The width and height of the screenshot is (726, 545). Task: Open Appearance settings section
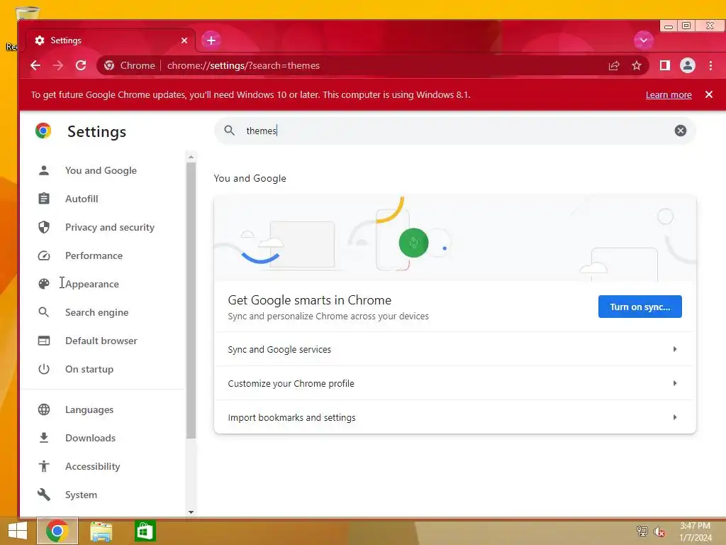click(92, 284)
